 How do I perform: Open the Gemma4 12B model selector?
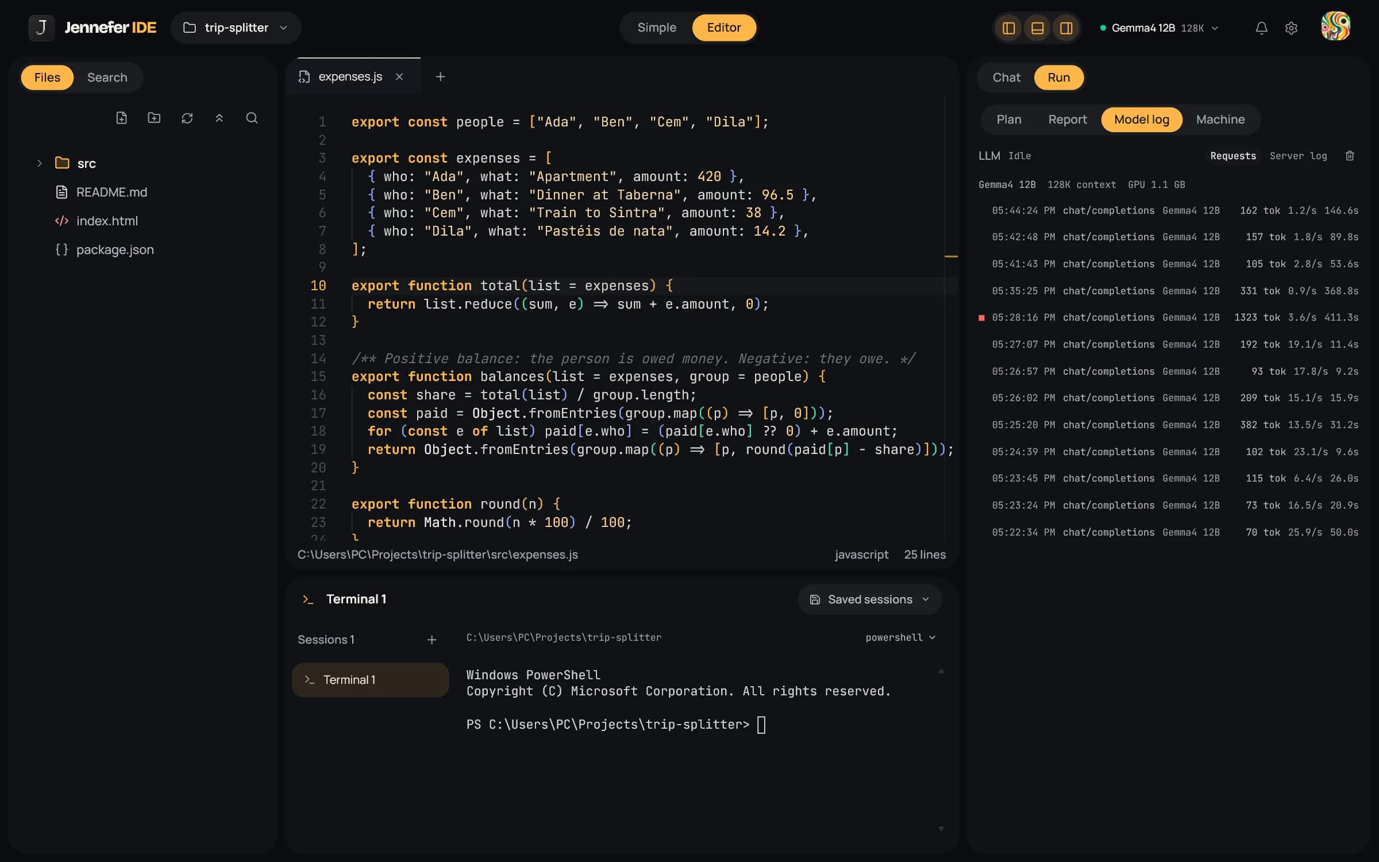pyautogui.click(x=1159, y=28)
